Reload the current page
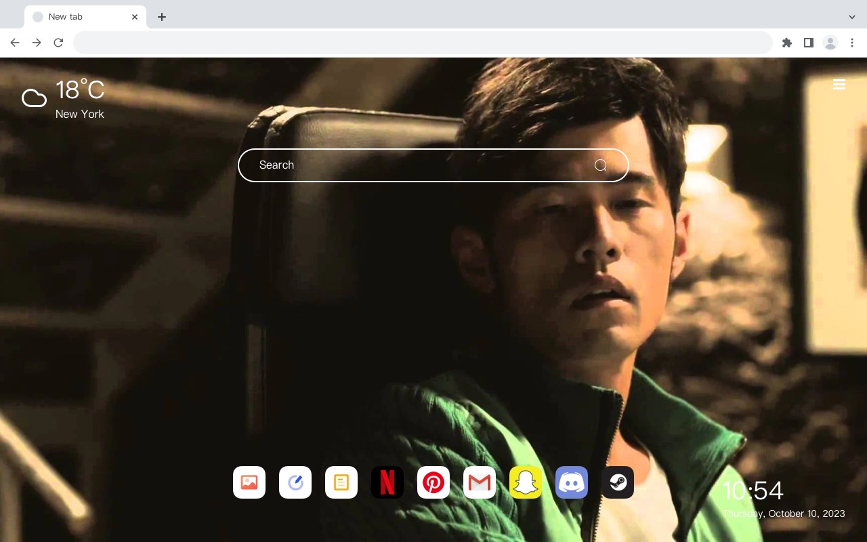Viewport: 867px width, 542px height. (58, 43)
